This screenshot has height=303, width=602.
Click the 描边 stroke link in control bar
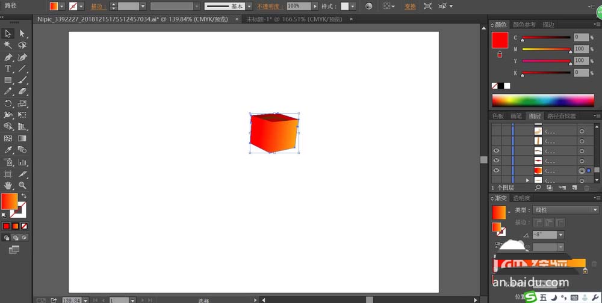click(99, 7)
